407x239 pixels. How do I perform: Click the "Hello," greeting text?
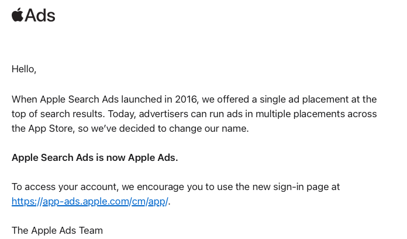[x=24, y=69]
